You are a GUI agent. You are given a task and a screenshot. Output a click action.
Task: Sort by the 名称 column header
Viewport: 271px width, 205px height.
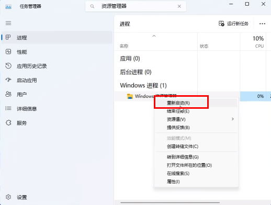(124, 46)
